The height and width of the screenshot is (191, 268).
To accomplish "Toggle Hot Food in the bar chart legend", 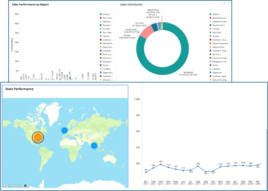I will [x=107, y=32].
